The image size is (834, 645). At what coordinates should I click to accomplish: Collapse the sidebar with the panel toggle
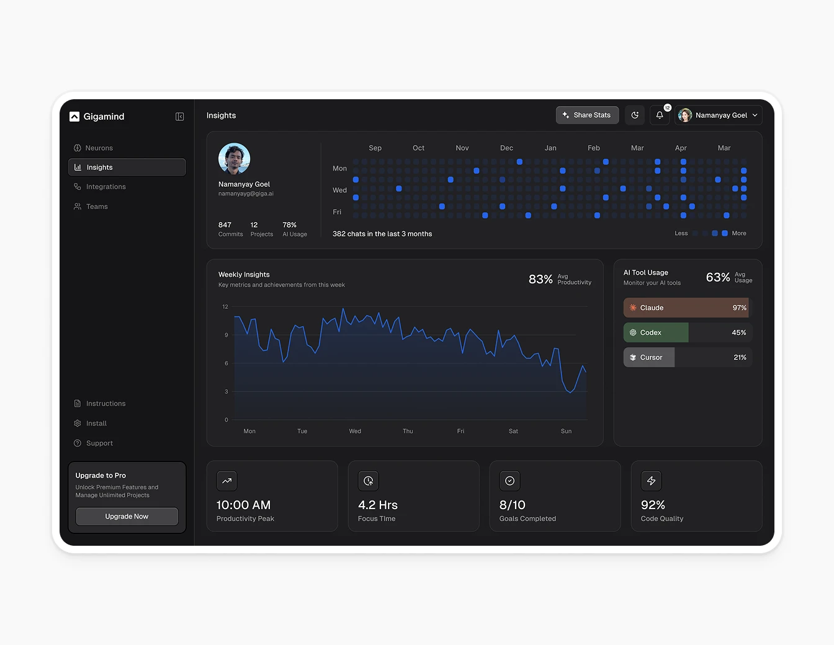(179, 116)
